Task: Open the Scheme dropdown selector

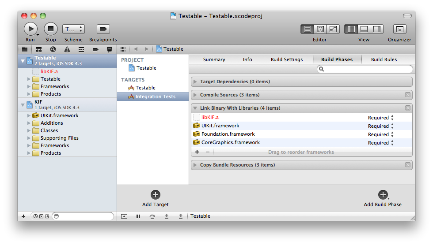Action: point(73,29)
